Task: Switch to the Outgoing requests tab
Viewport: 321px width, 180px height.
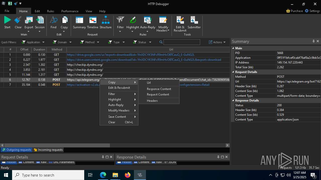Action: tap(17, 150)
